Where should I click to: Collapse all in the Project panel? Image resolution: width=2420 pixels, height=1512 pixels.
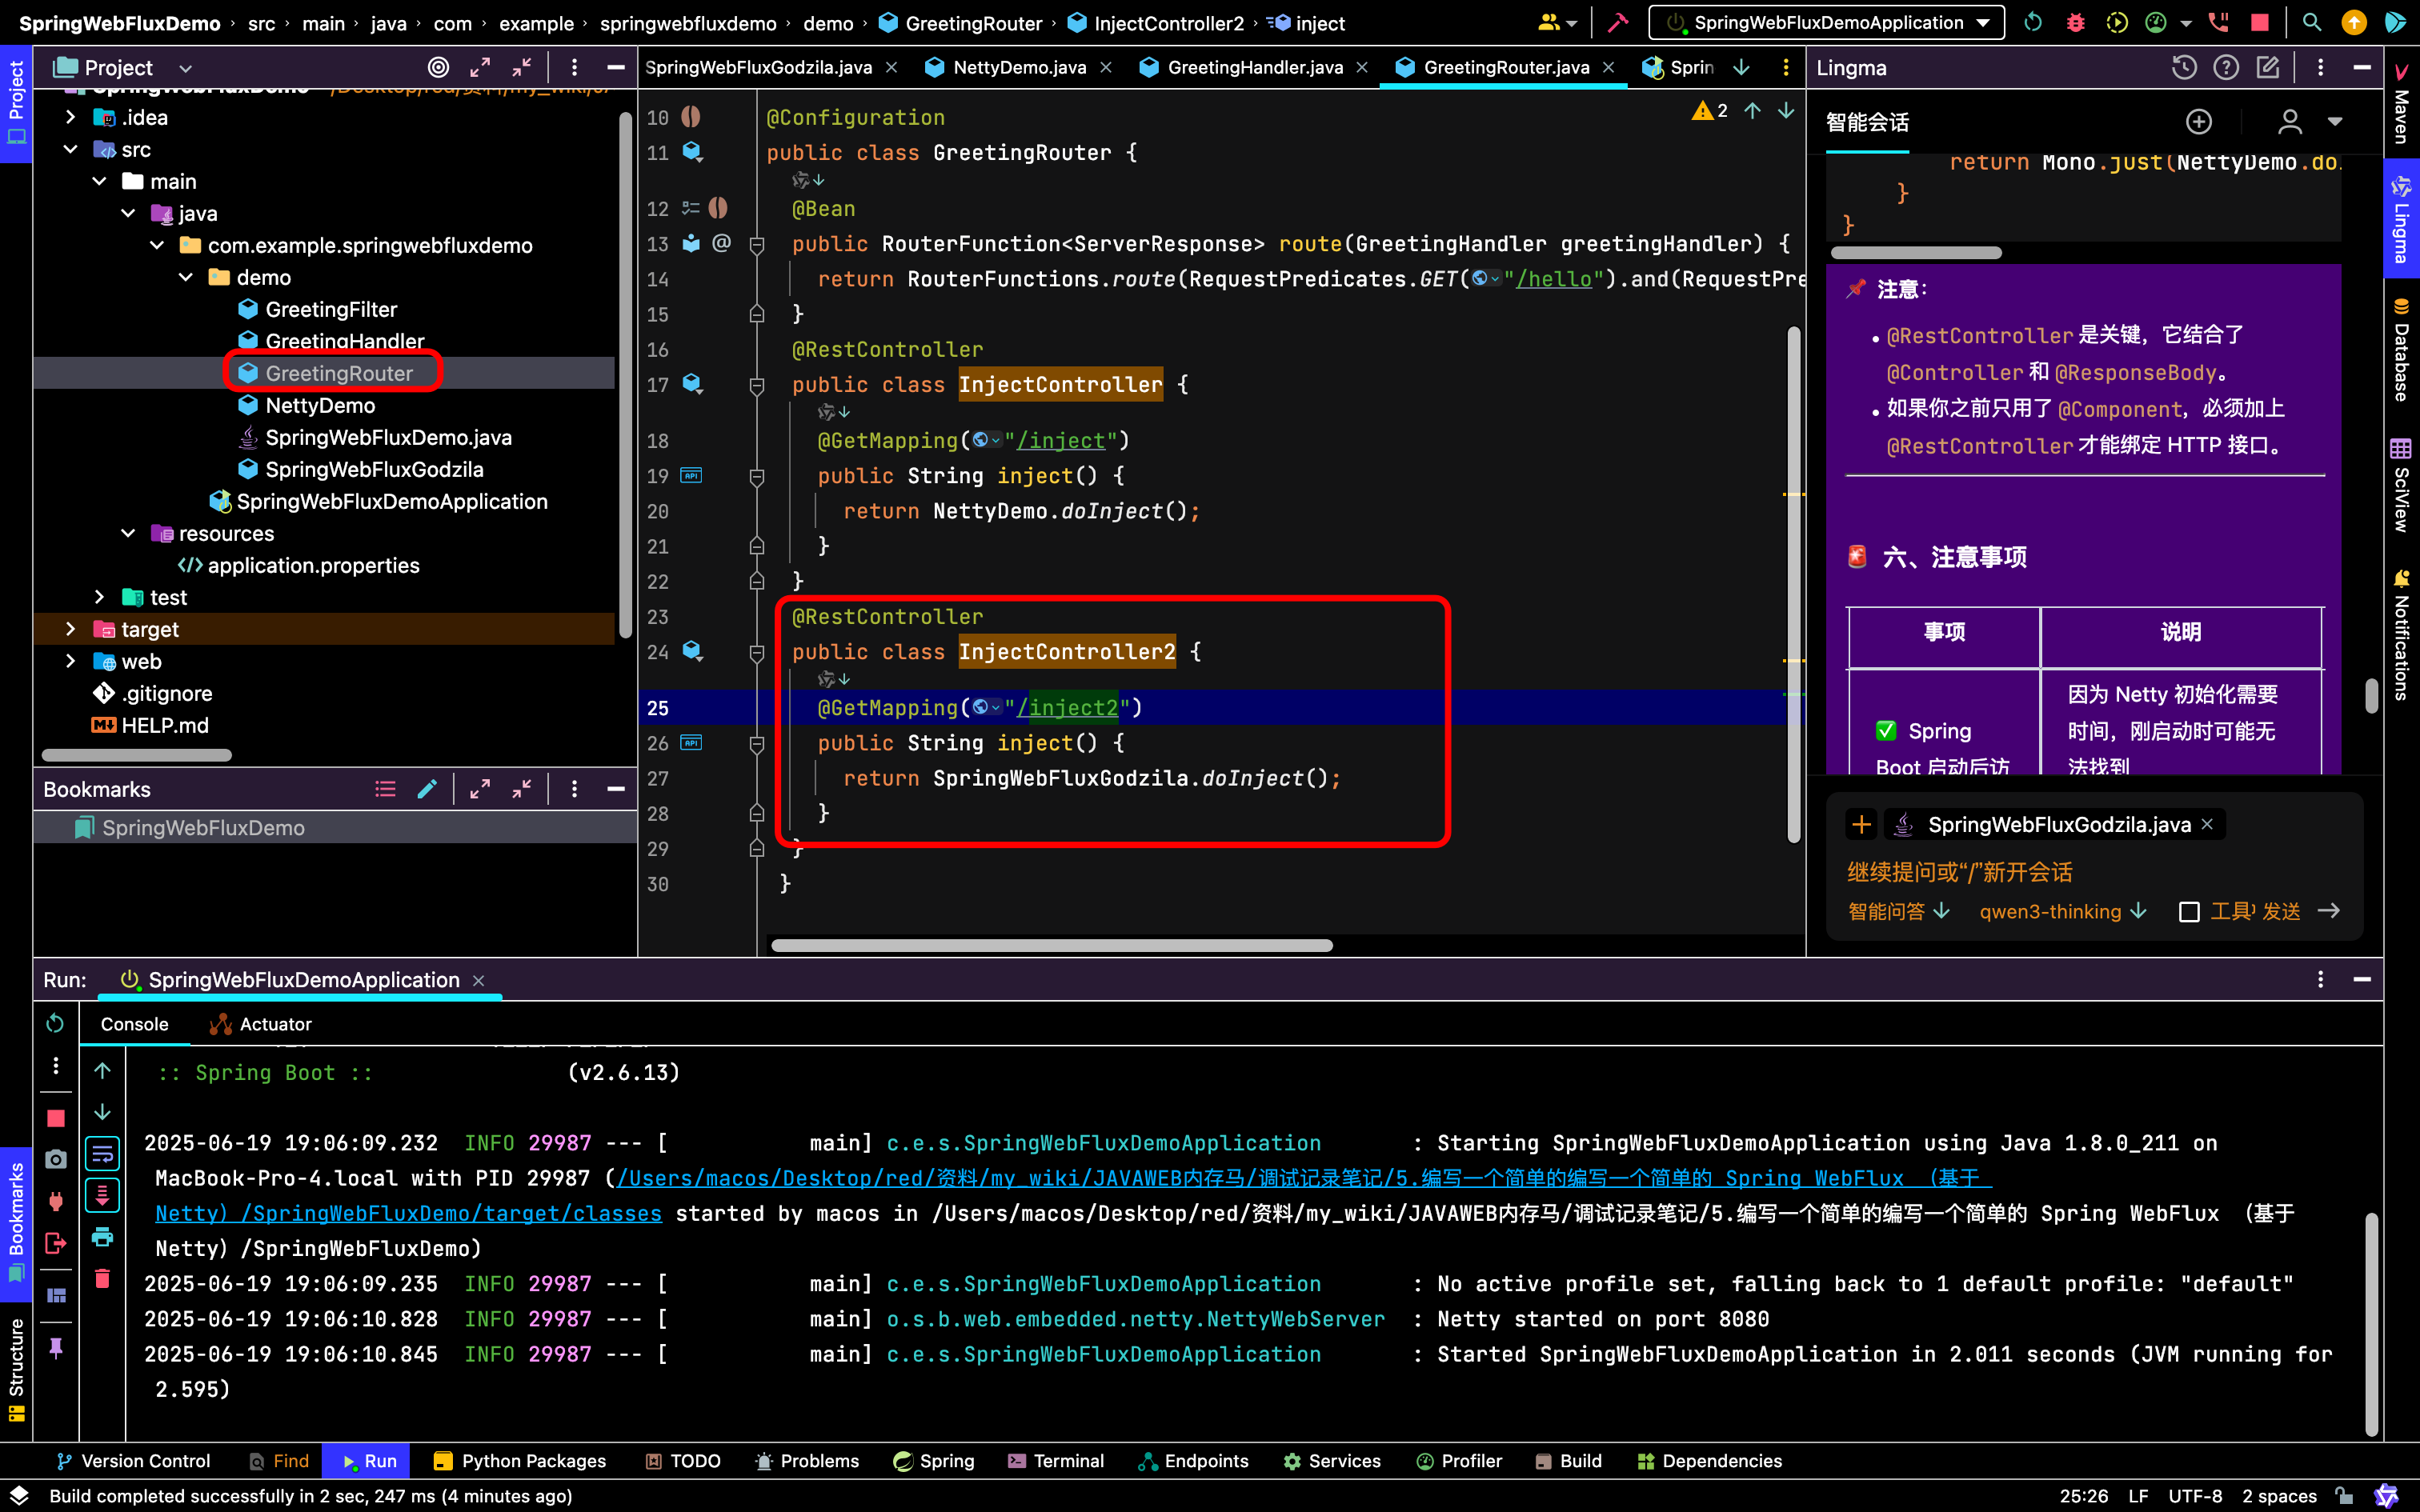click(522, 67)
